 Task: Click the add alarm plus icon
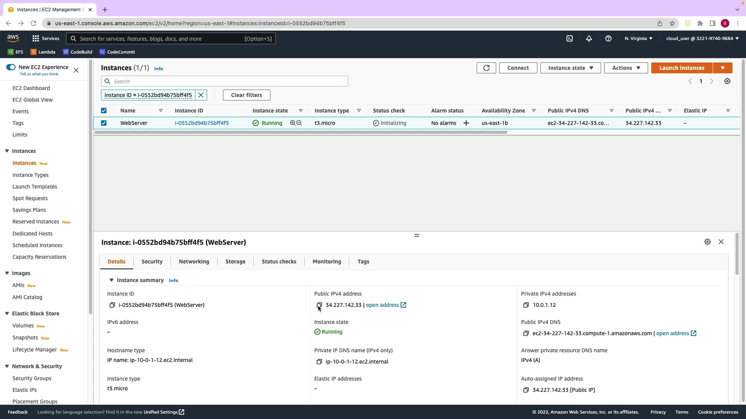[x=466, y=123]
